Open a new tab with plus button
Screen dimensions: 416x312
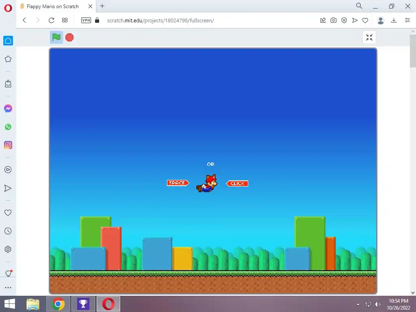tap(102, 6)
